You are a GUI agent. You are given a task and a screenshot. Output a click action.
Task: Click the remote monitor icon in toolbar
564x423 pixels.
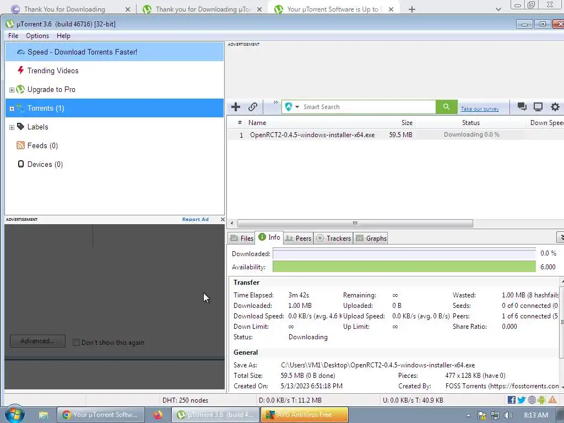point(538,106)
